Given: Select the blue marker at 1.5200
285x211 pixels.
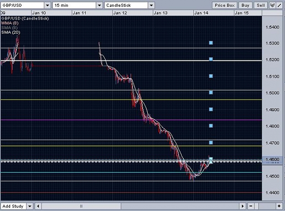Looking at the screenshot, I should click(x=211, y=59).
